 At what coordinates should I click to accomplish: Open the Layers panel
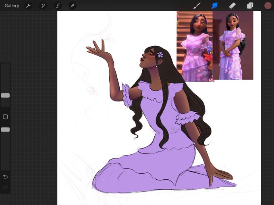[x=250, y=6]
